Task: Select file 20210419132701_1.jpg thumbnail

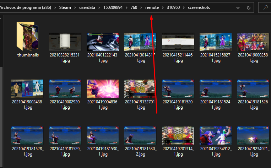Action: (x=140, y=88)
